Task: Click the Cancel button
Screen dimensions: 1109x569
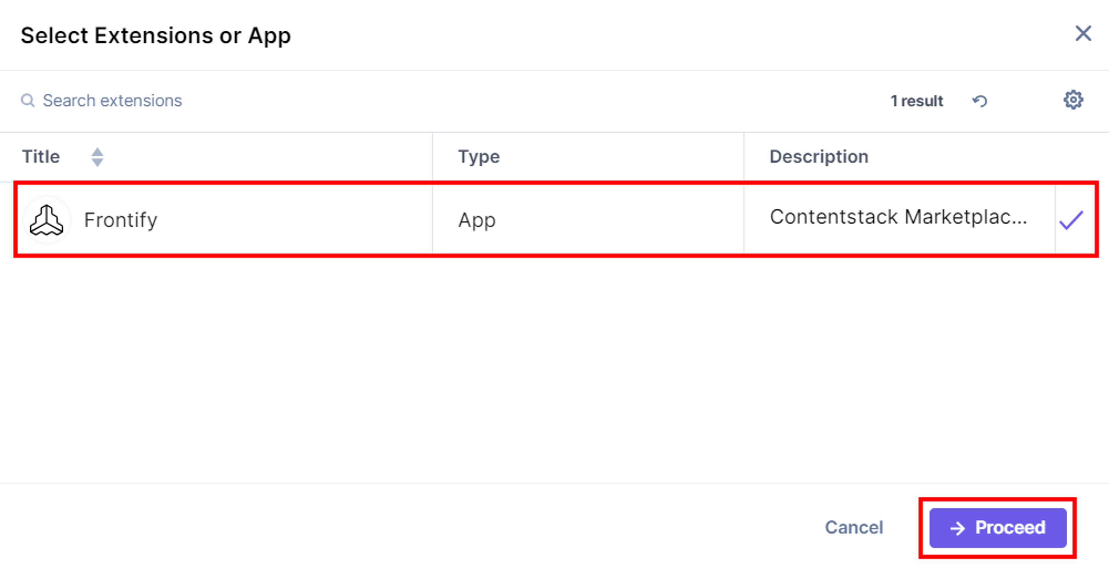Action: [854, 527]
